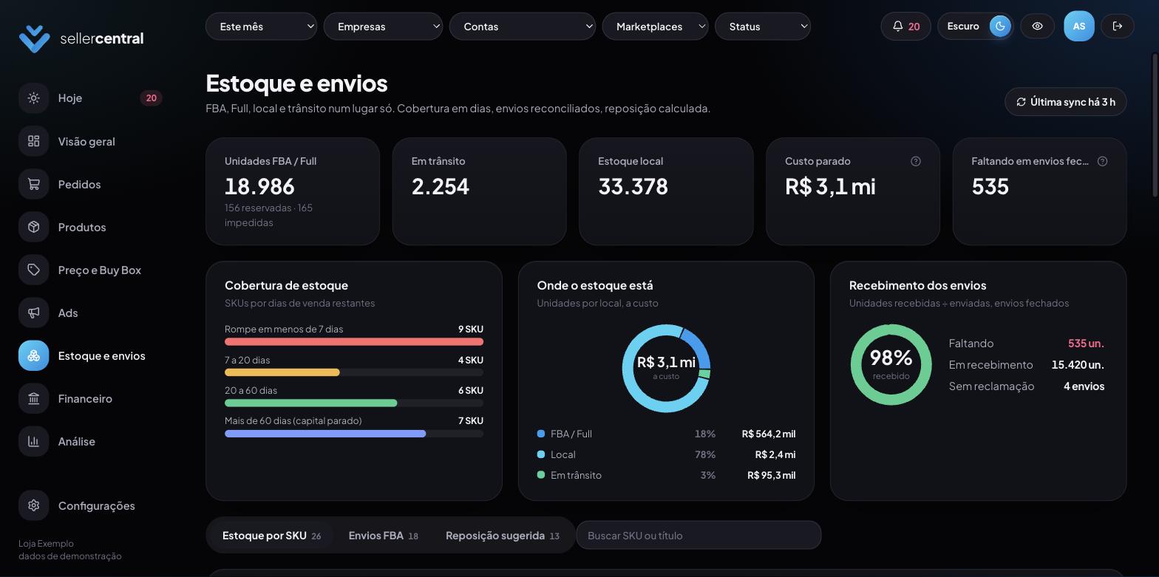The width and height of the screenshot is (1159, 577).
Task: Toggle the eye visibility button
Action: 1037,27
